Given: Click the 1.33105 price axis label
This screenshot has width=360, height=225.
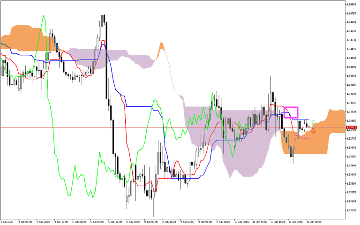Looking at the screenshot, I should pos(352,210).
